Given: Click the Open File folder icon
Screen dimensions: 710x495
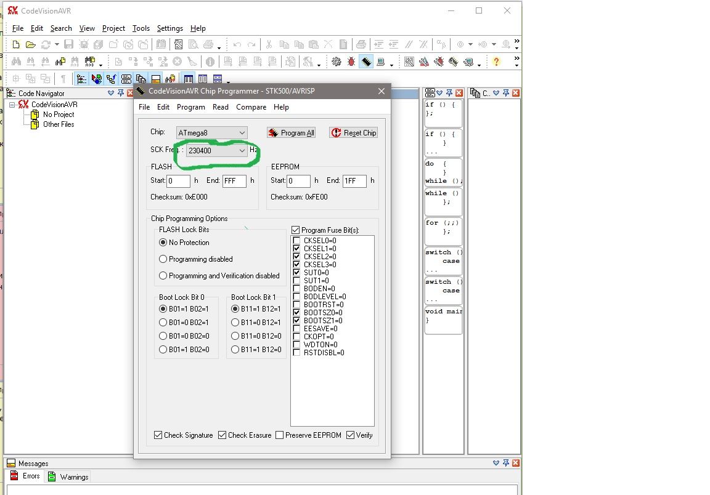Looking at the screenshot, I should [x=30, y=44].
